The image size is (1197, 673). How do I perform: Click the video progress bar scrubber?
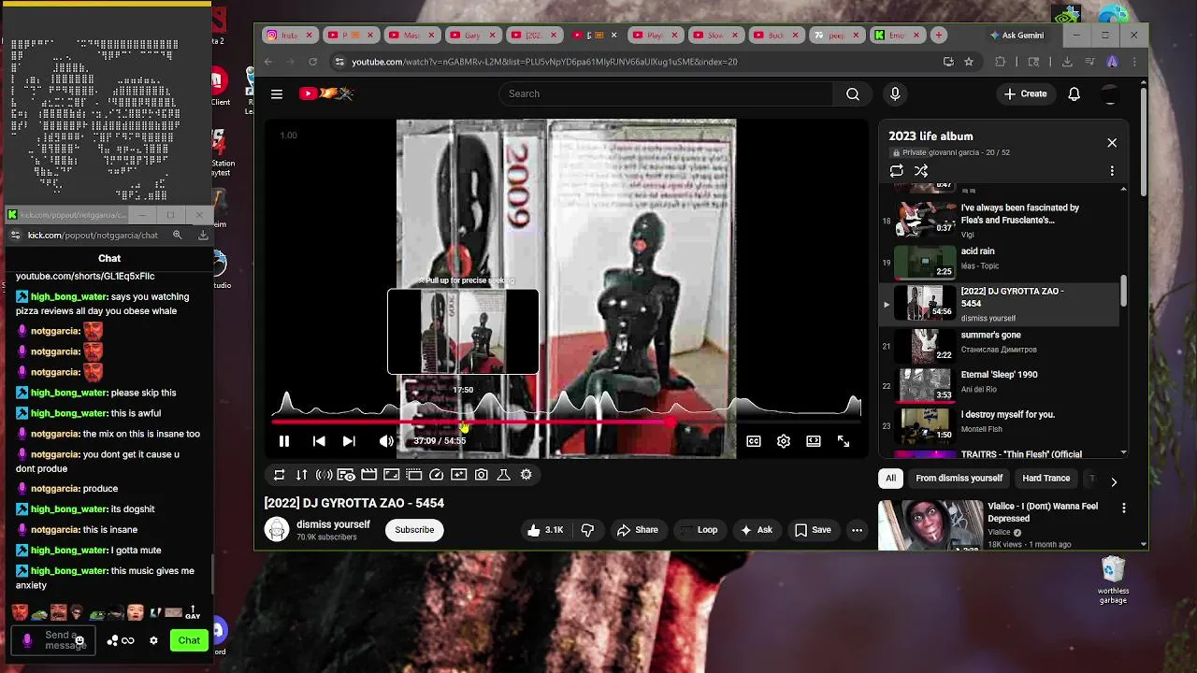coord(671,423)
